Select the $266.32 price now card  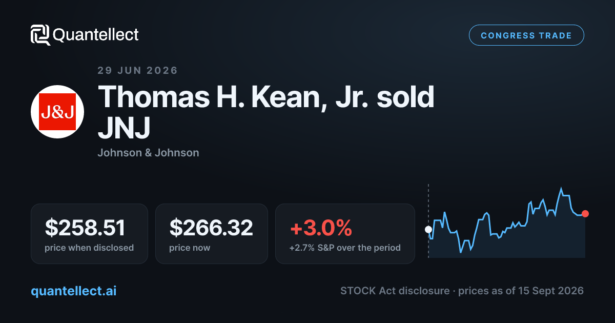pyautogui.click(x=212, y=234)
